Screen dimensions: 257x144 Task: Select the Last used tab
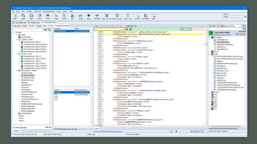pos(17,26)
